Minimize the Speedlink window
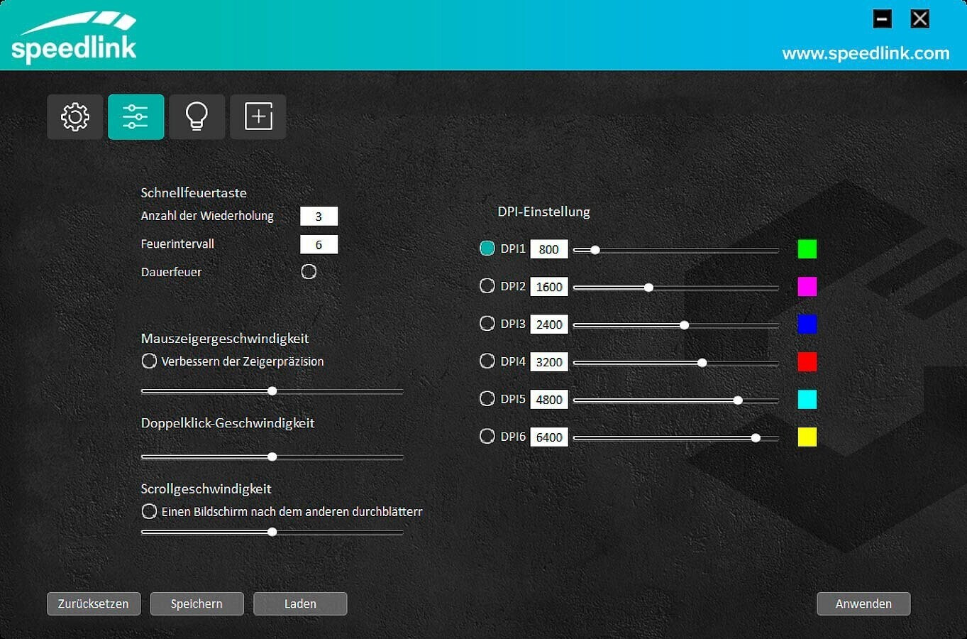 (x=882, y=18)
